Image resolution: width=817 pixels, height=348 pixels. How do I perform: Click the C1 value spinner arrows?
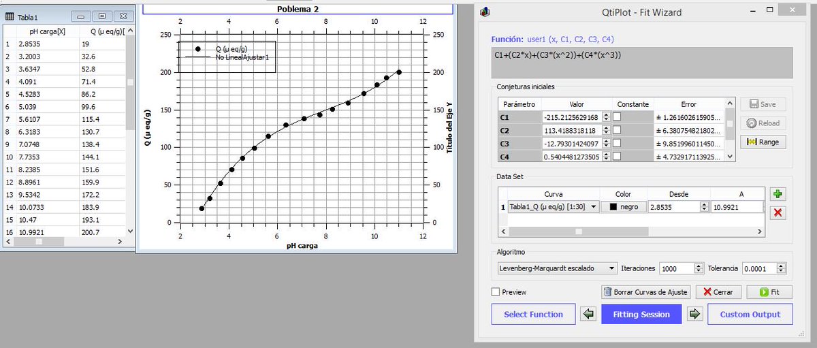point(606,117)
